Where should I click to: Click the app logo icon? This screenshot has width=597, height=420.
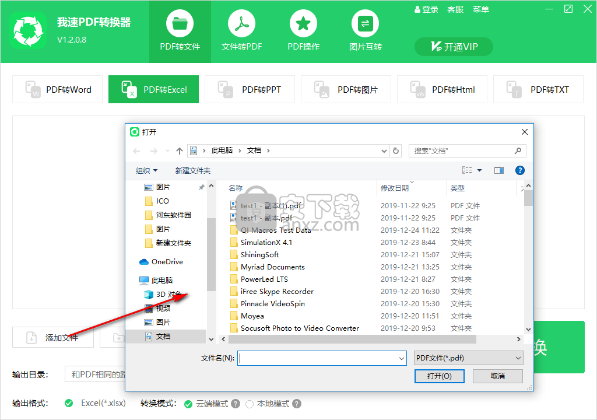tap(28, 30)
